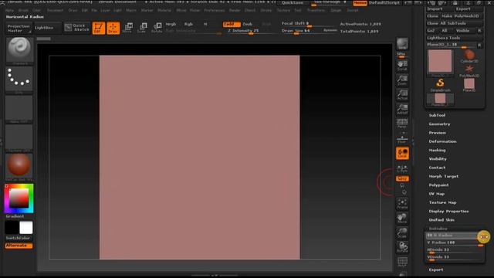
Task: Activate Quick Sketch
Action: coord(77,28)
